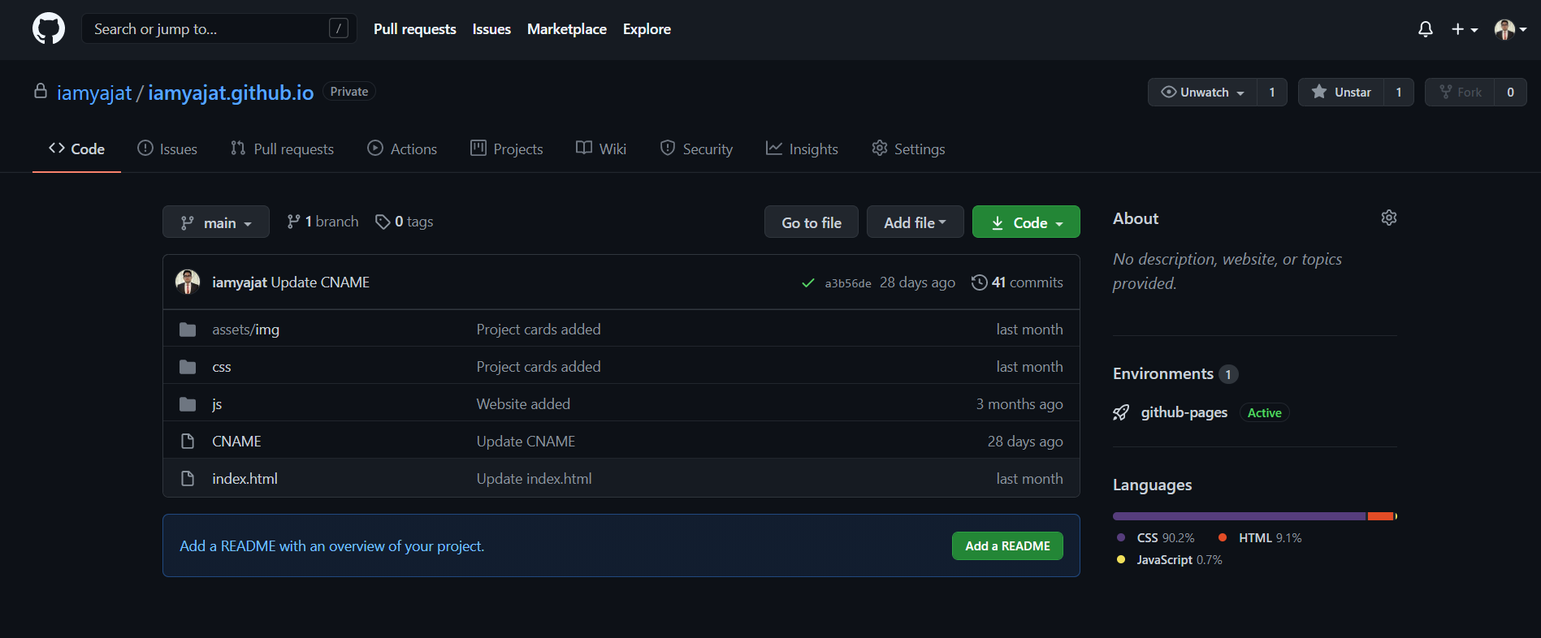Image resolution: width=1541 pixels, height=638 pixels.
Task: Open the user avatar menu
Action: click(x=1510, y=29)
